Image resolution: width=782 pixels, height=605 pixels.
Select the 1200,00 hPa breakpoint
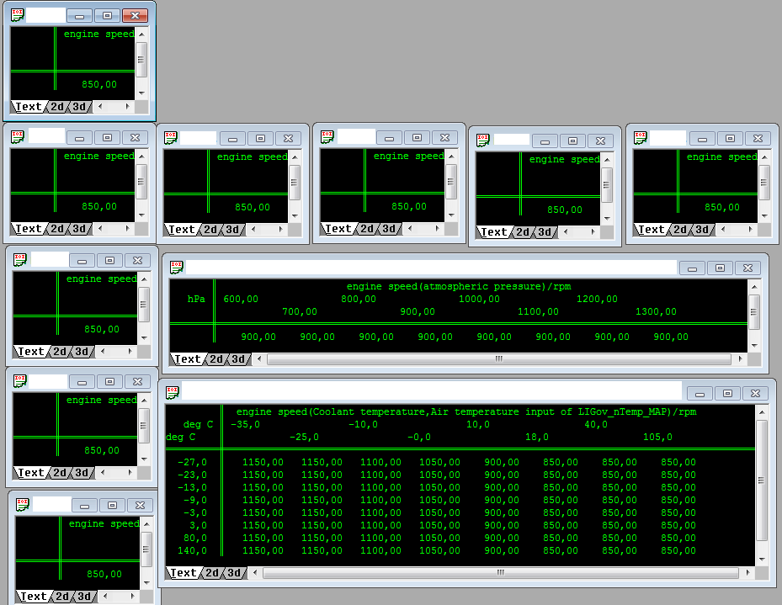click(597, 299)
